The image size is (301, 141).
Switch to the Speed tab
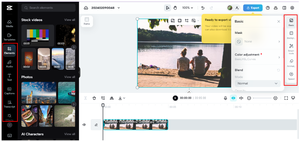pos(291,76)
